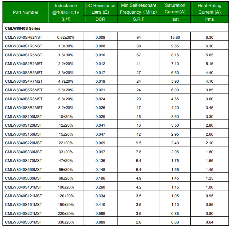Select part number CMLW8040S680MST
Screen dimensions: 230x226
(x=24, y=178)
